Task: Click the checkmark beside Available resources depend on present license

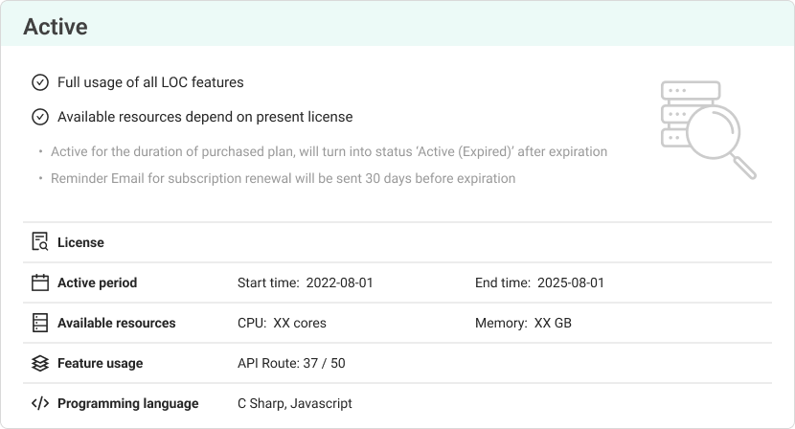Action: 40,117
